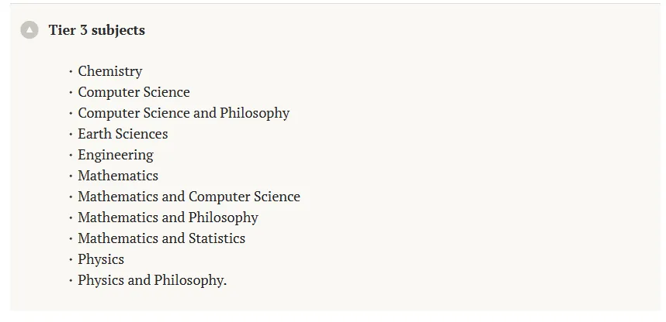Screen dimensions: 666x322
Task: Click the bullet beside Earth Sciences
Action: point(71,135)
